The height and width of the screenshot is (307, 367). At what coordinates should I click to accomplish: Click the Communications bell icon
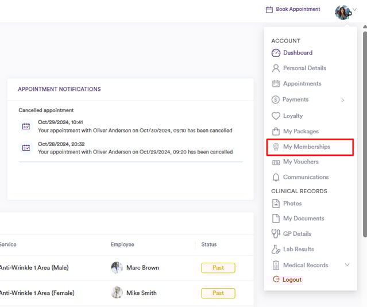pyautogui.click(x=276, y=178)
